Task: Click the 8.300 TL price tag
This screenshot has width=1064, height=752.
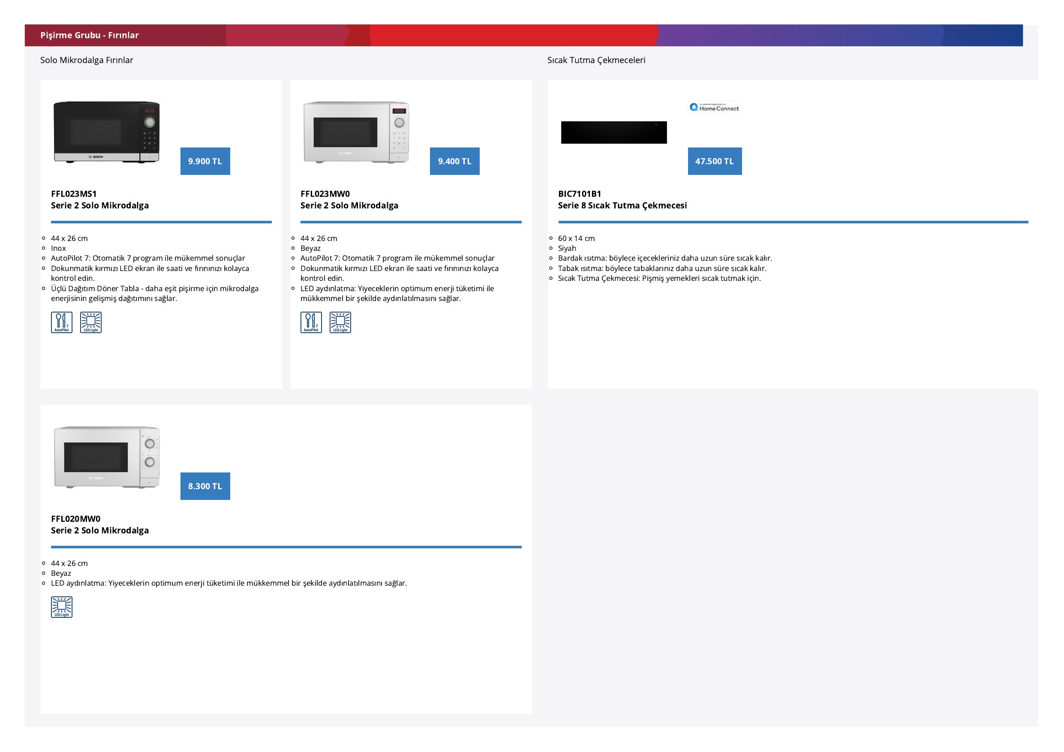Action: click(x=205, y=486)
